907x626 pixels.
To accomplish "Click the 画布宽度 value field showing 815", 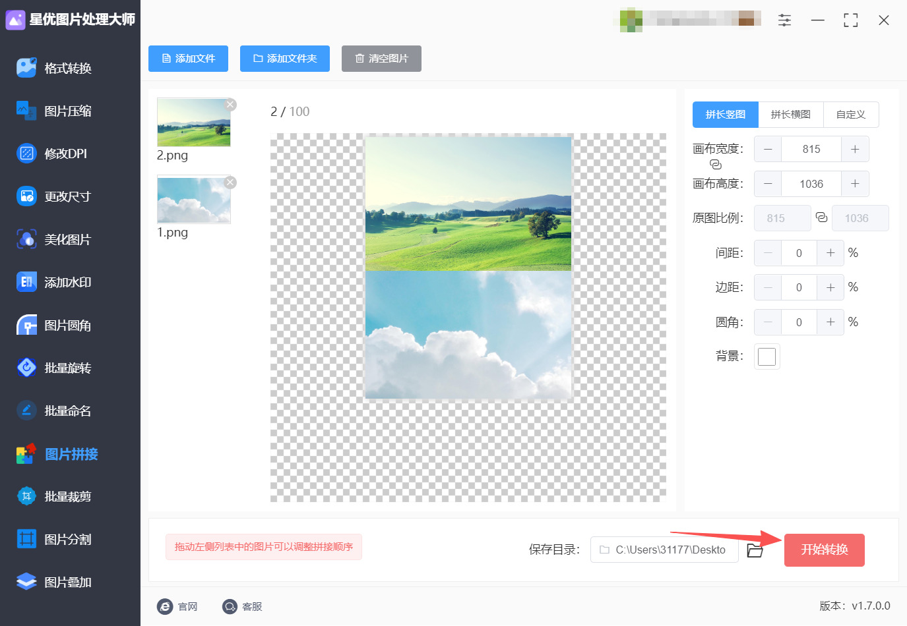I will pyautogui.click(x=811, y=149).
